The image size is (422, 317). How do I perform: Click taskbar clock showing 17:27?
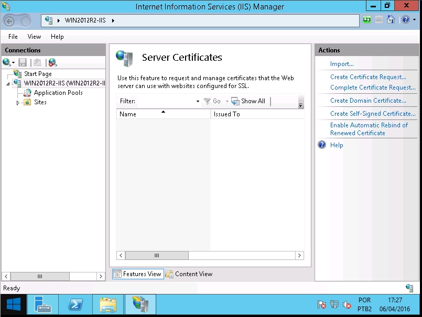click(x=395, y=304)
